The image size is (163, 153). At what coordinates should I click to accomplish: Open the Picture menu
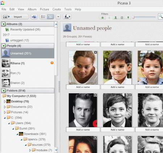(x=45, y=9)
